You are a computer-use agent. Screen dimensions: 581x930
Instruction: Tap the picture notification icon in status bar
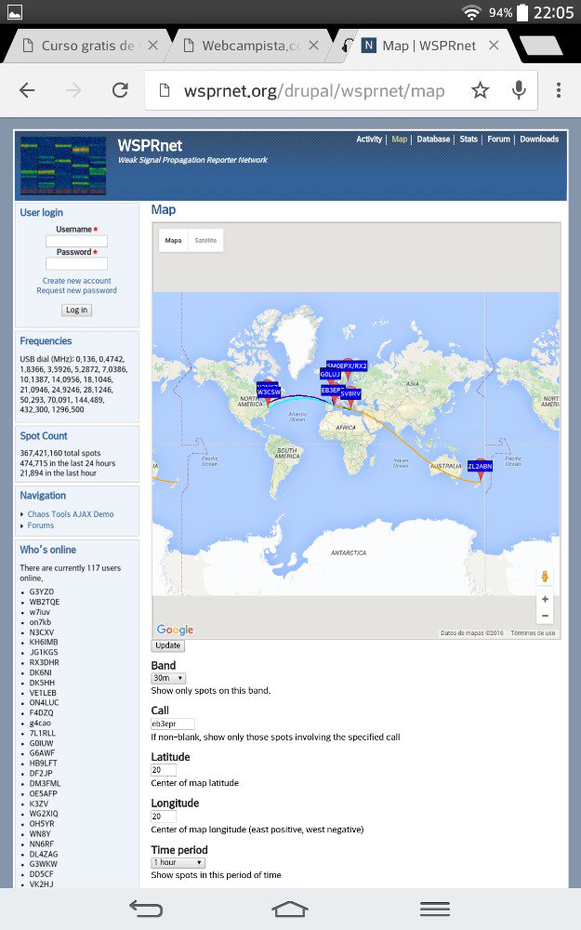tap(14, 12)
